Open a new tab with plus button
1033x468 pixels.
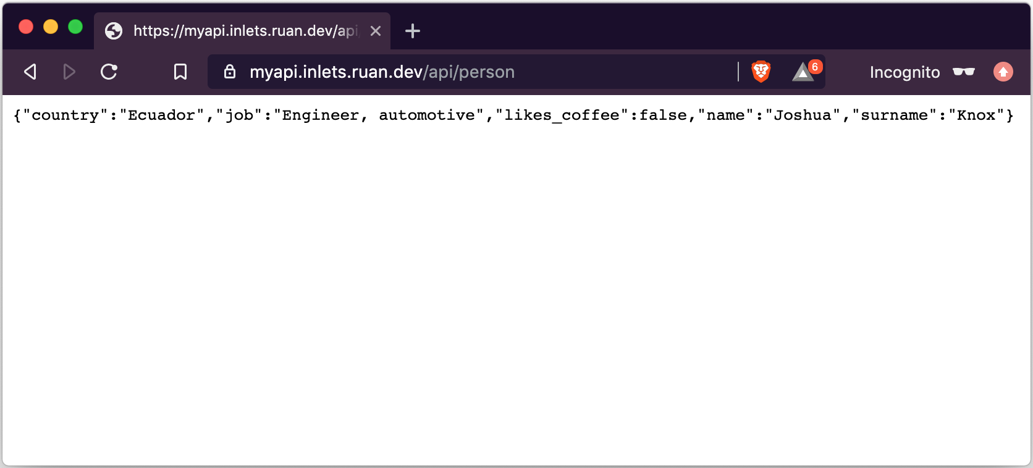pos(413,31)
